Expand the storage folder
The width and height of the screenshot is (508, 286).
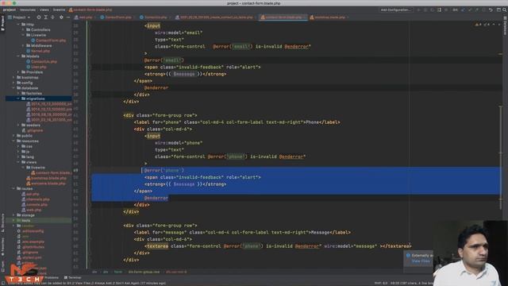point(13,215)
